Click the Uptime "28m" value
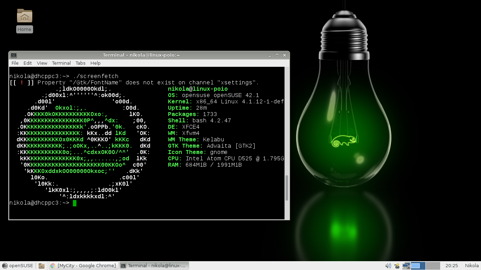The height and width of the screenshot is (270, 481). 201,108
